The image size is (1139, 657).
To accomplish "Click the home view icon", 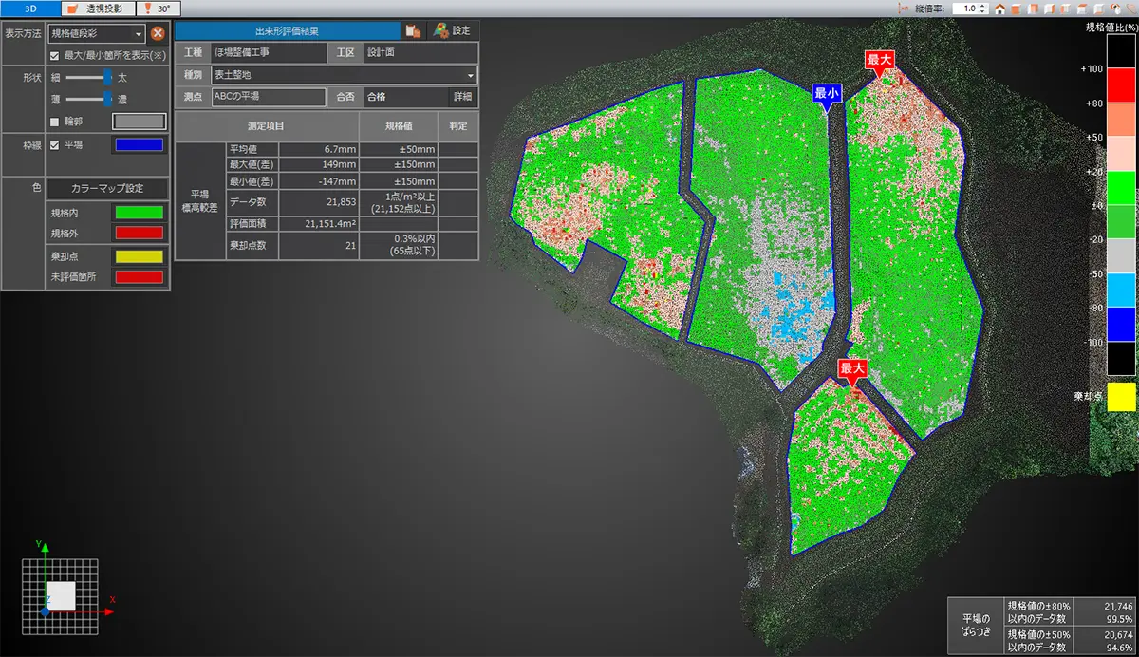I will tap(999, 9).
